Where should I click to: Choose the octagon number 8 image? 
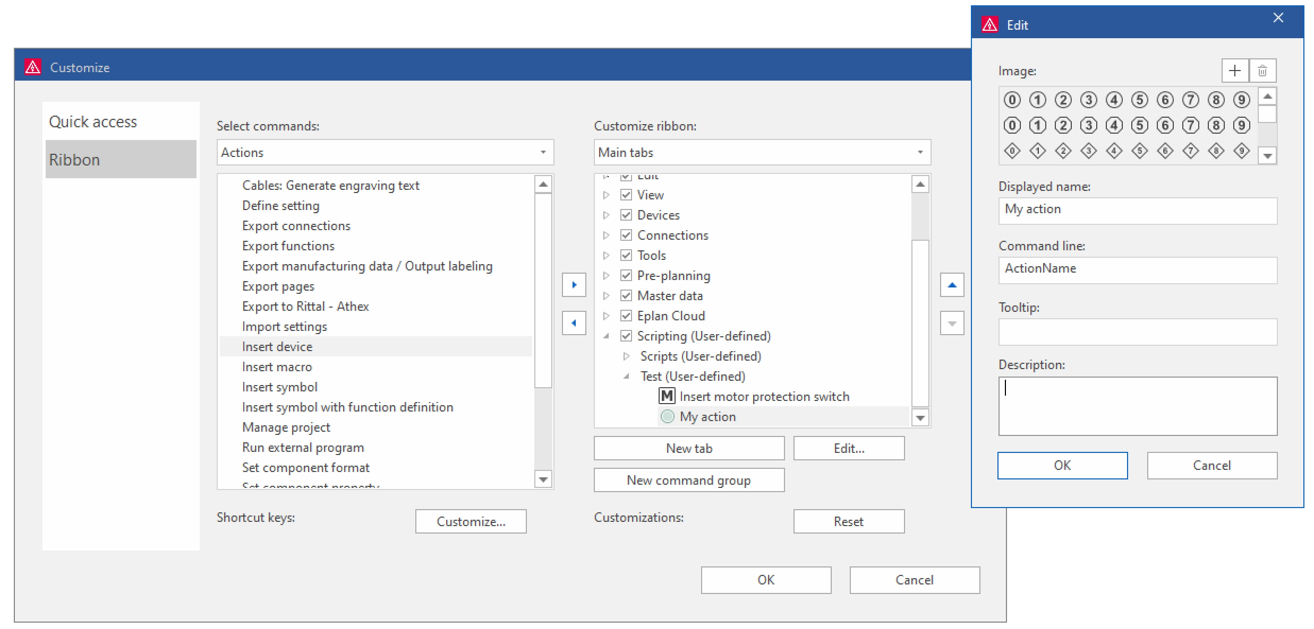tap(1216, 125)
